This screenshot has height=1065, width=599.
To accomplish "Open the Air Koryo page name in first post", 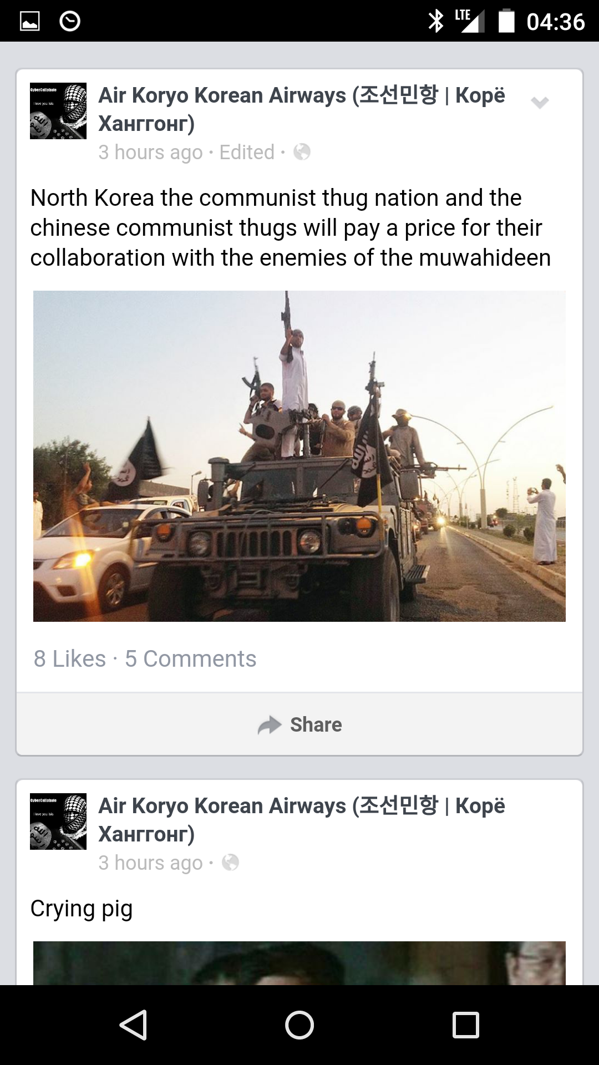I will 302,109.
